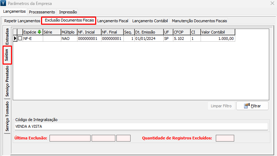Image resolution: width=277 pixels, height=156 pixels.
Task: Click the Quantidade de Registros Excluídos field
Action: coord(225,138)
